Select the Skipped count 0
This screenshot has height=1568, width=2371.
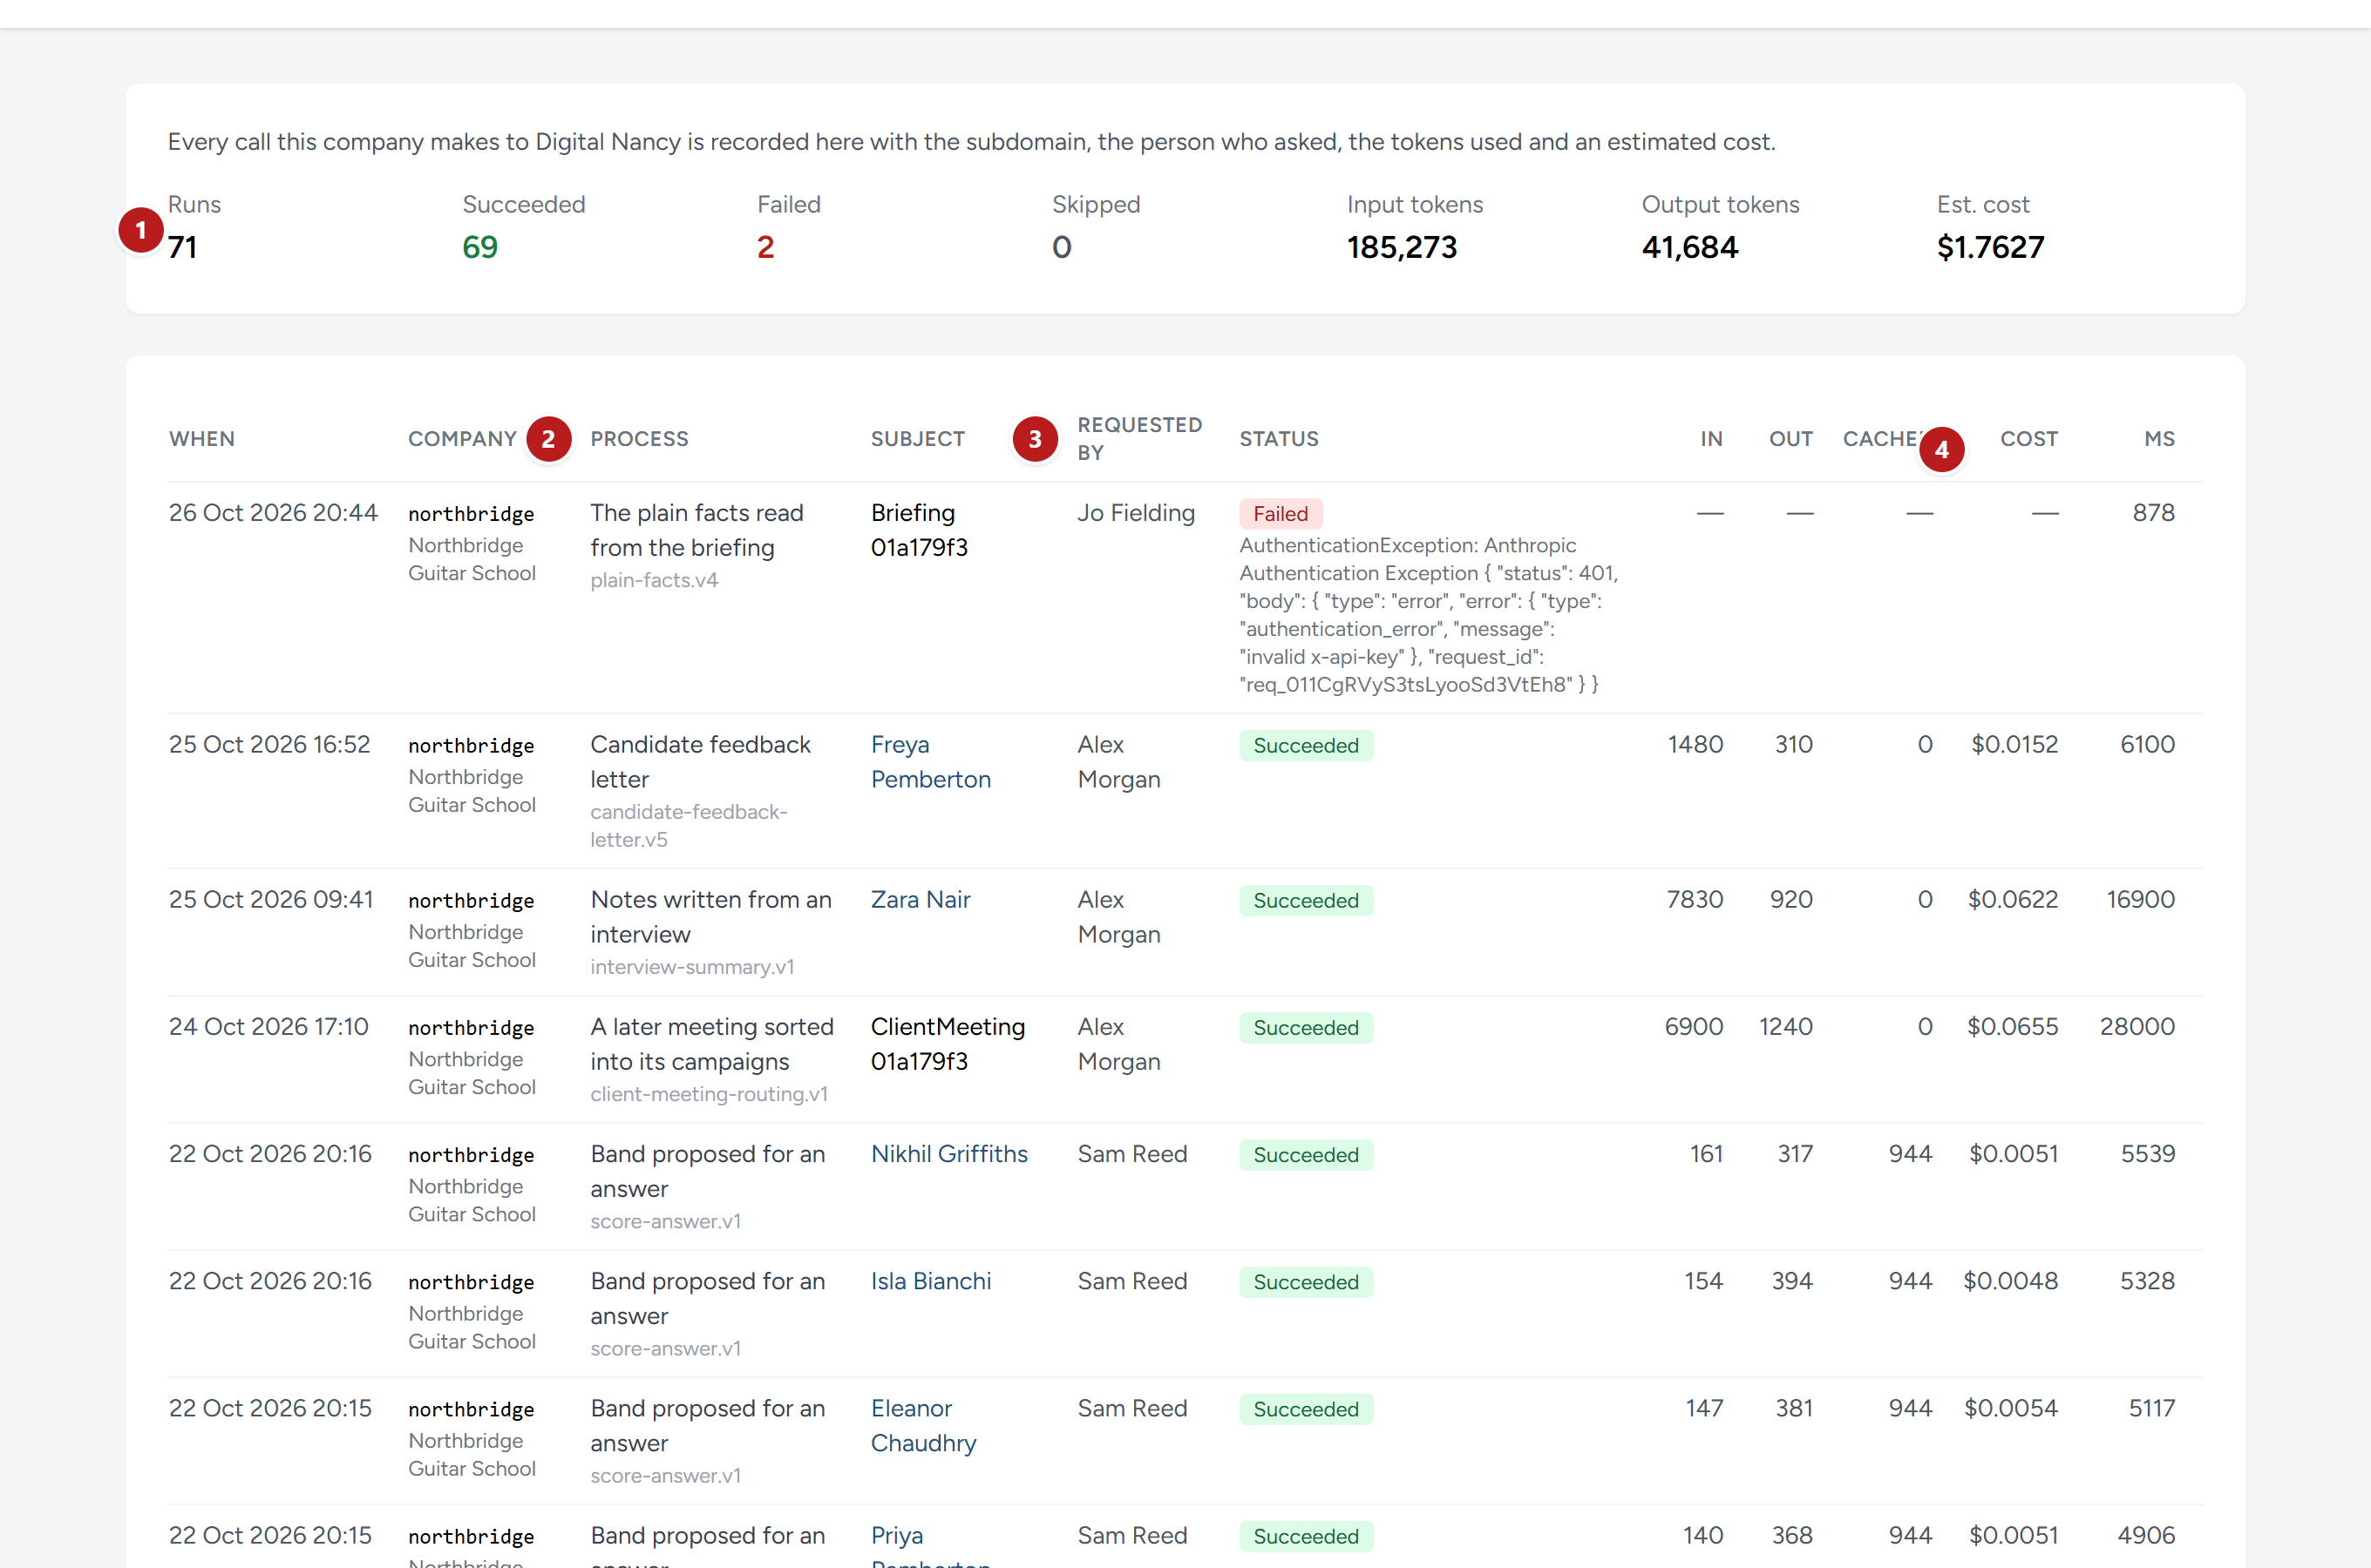tap(1062, 247)
